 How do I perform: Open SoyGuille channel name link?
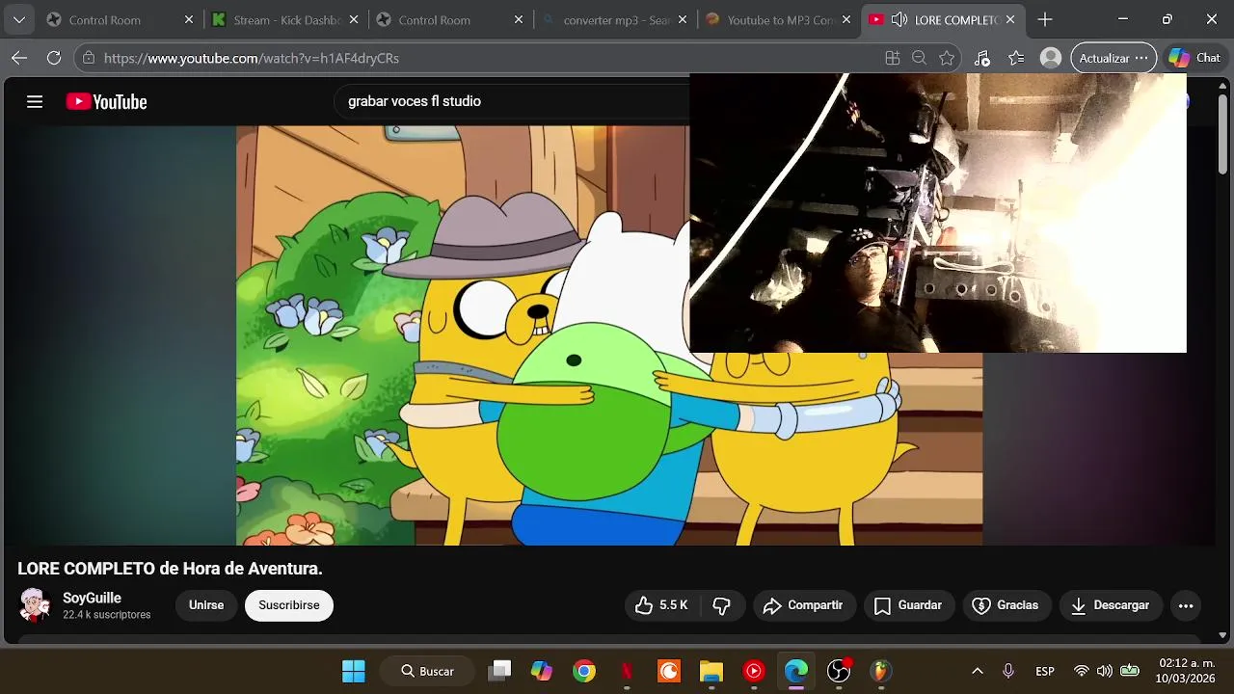click(x=92, y=598)
